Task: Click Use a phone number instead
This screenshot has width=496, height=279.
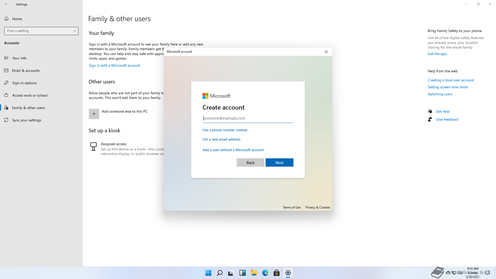Action: pyautogui.click(x=225, y=130)
